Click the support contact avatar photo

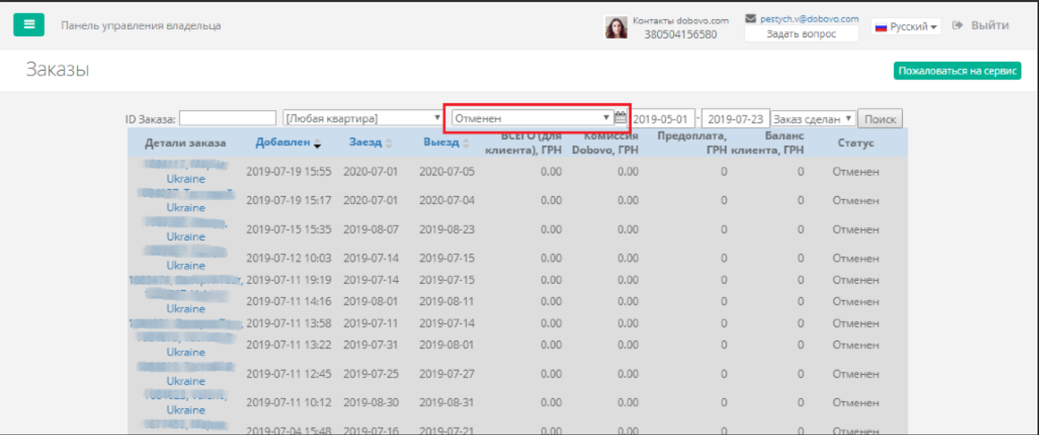[616, 27]
